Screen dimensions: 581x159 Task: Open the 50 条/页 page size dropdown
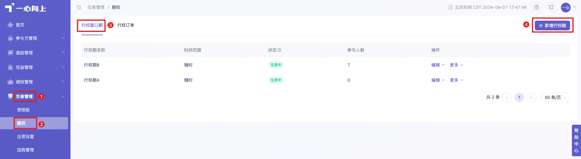click(555, 97)
